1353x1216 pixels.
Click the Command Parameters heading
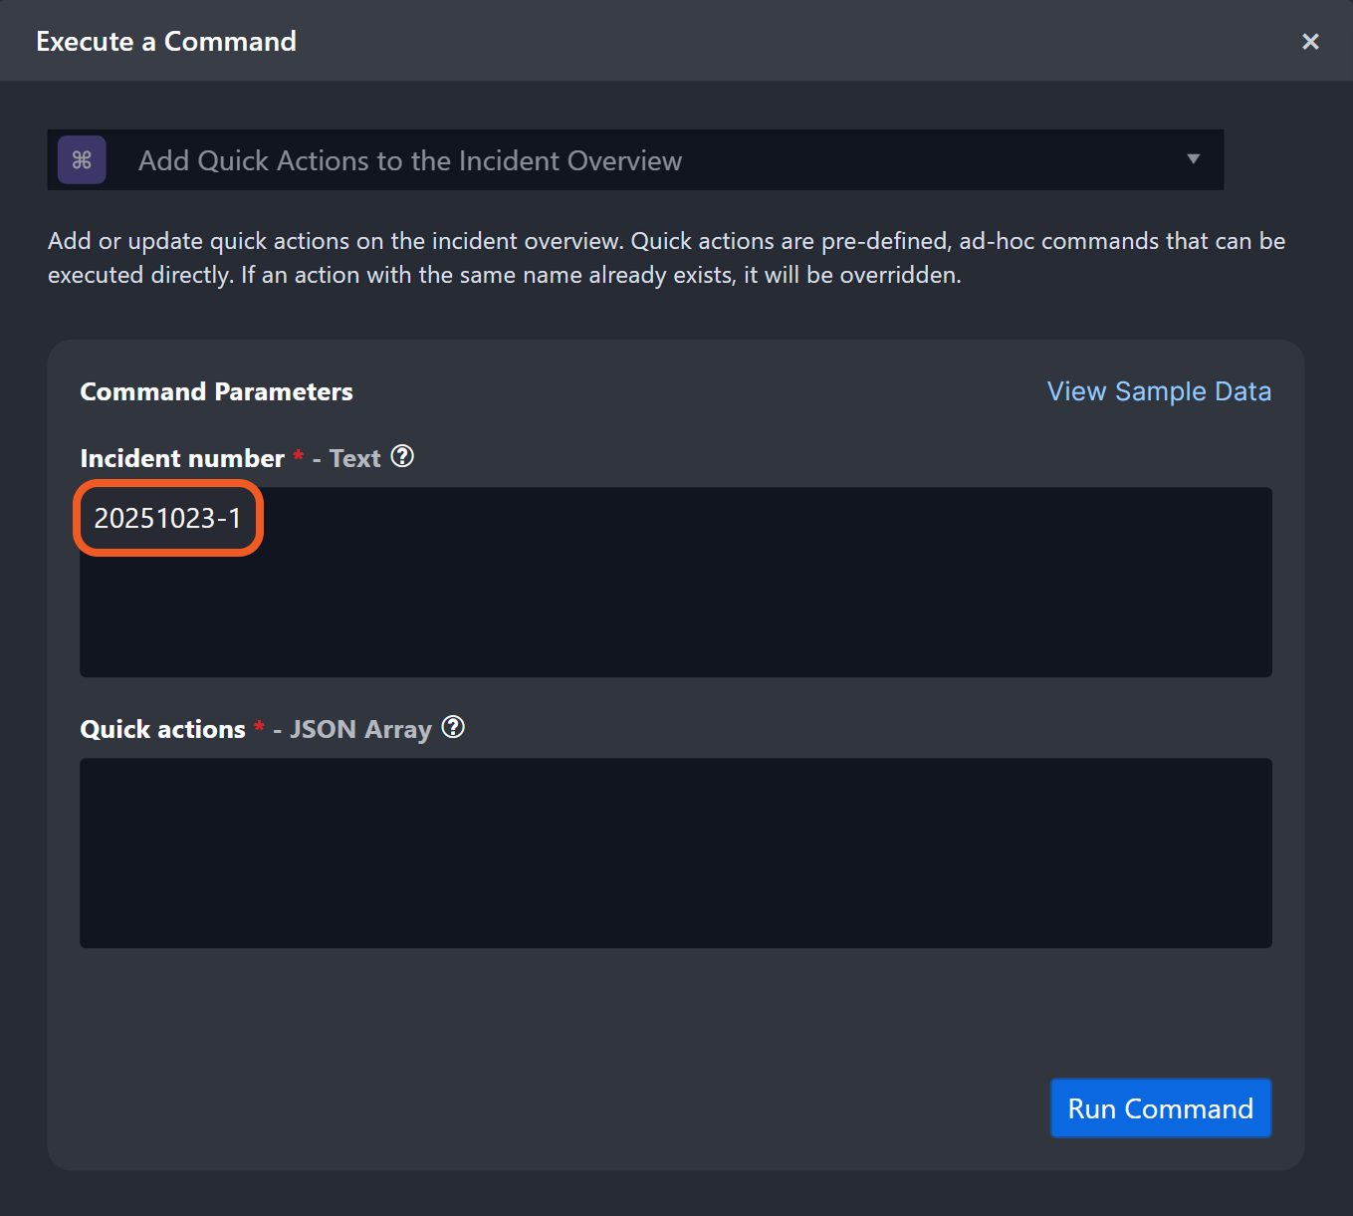tap(216, 391)
